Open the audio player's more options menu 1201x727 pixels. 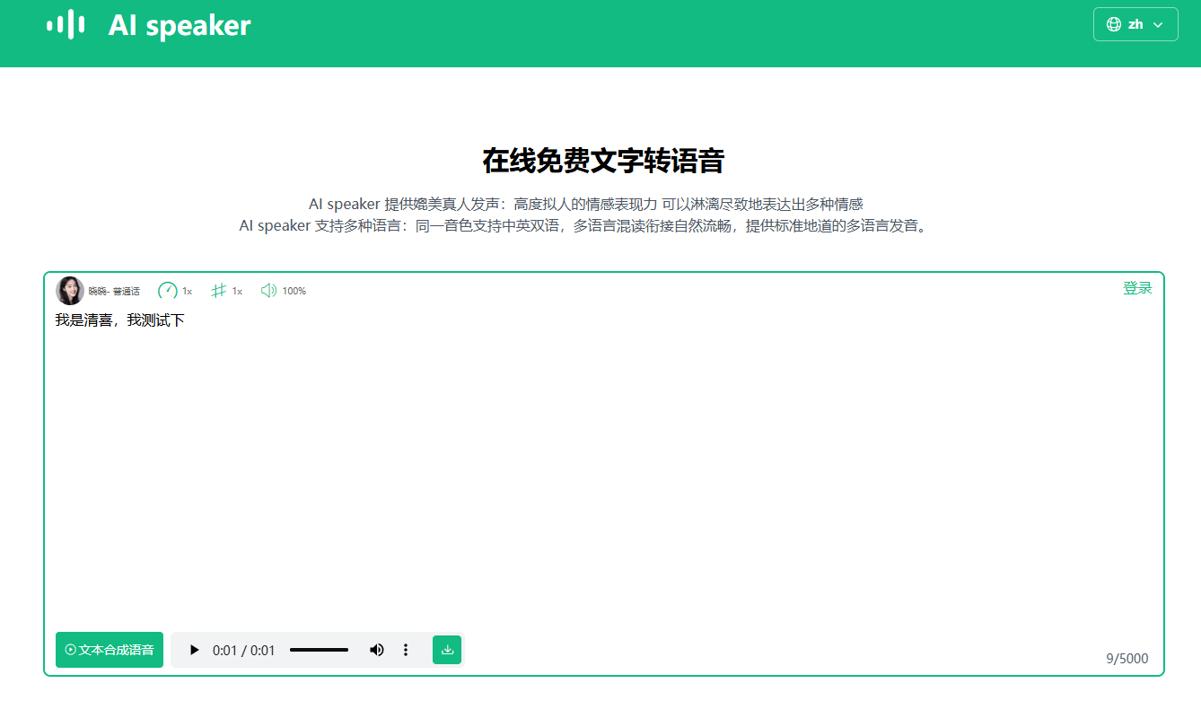pyautogui.click(x=406, y=649)
